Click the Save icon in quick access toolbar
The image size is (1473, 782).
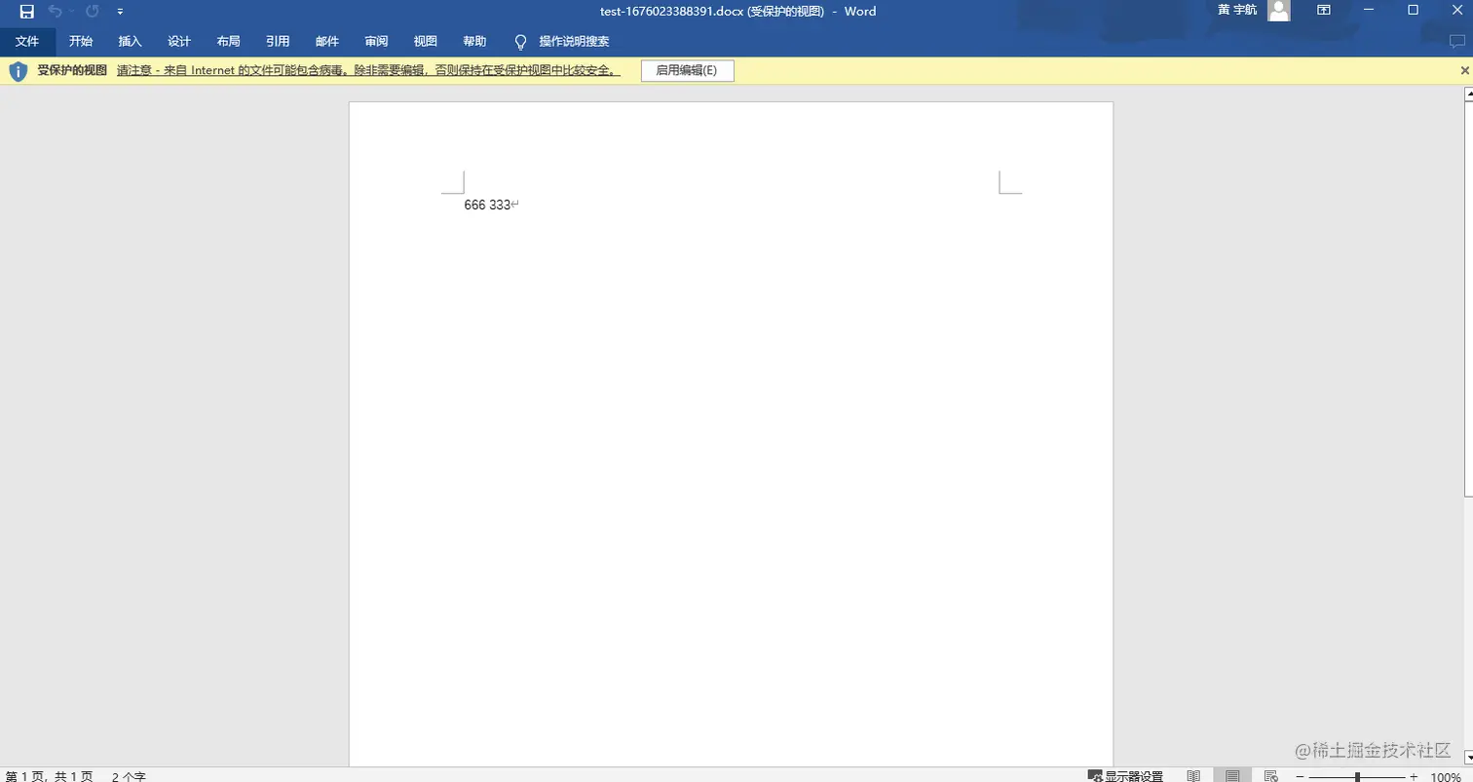point(27,12)
